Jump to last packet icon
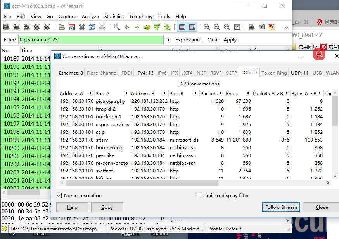Viewport: 339px width, 239px height. (167, 27)
